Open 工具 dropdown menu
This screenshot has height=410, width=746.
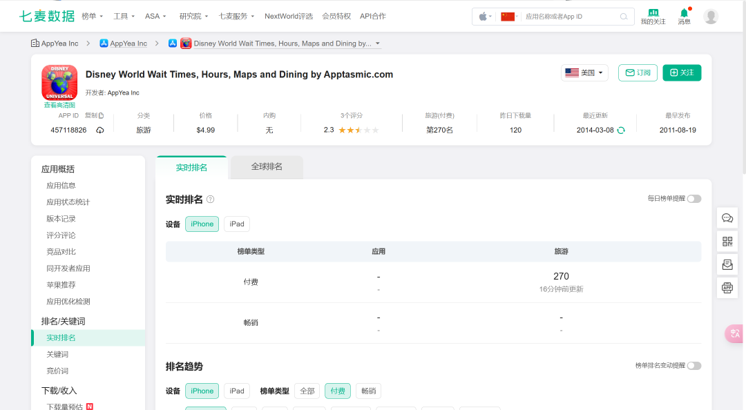(124, 16)
